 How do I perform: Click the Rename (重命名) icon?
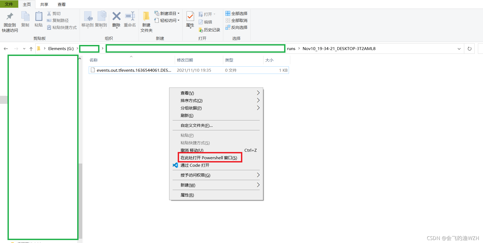(x=130, y=16)
